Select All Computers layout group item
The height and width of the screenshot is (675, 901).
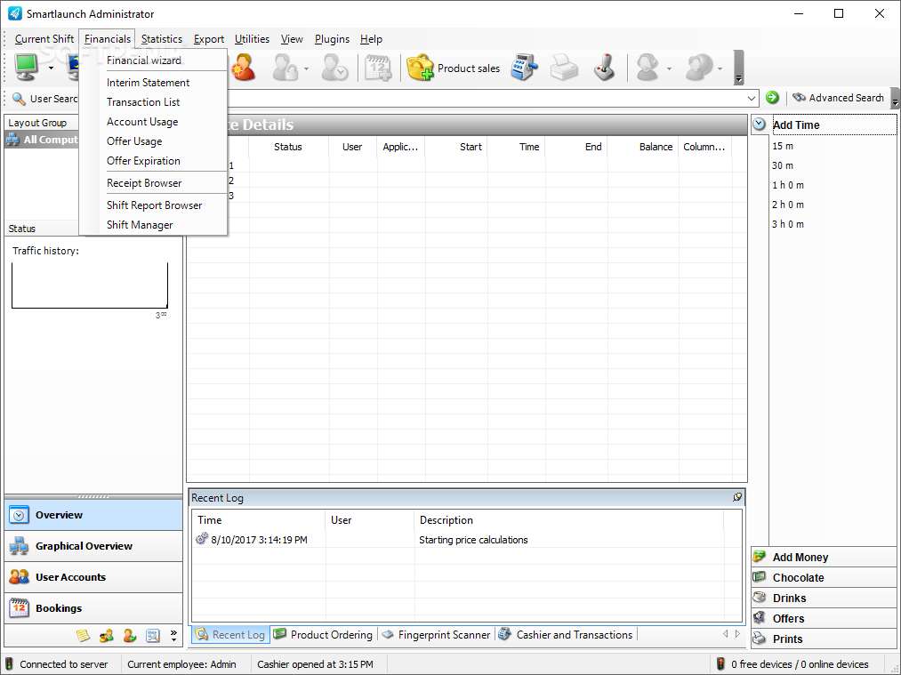[x=43, y=140]
